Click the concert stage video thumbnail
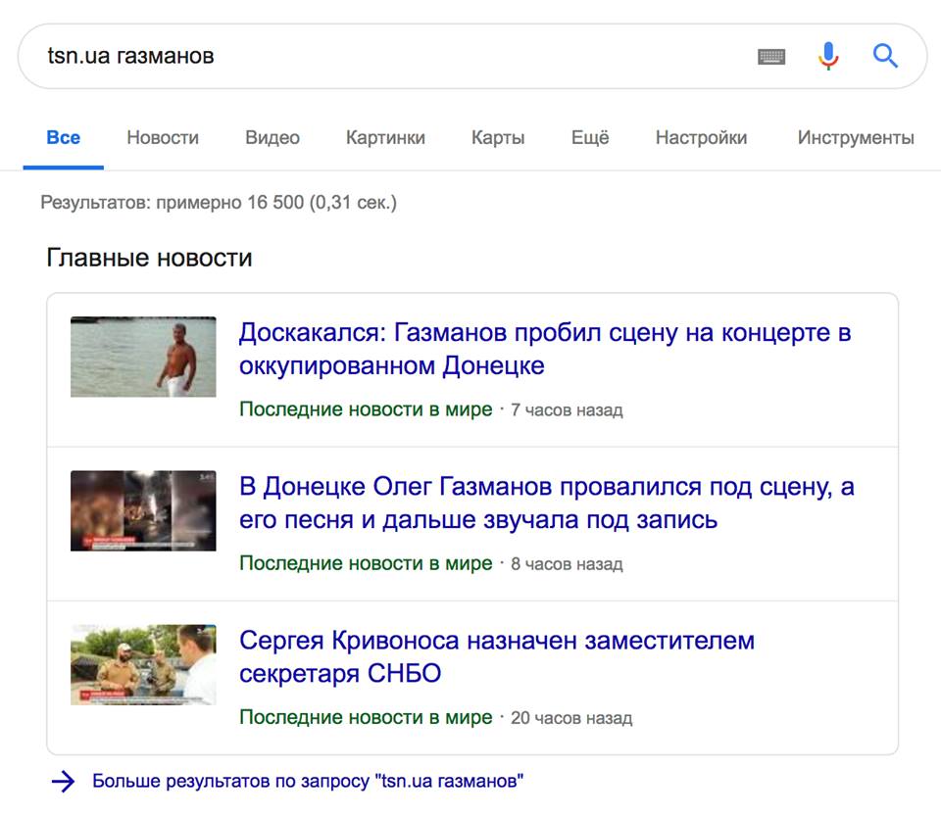 143,510
